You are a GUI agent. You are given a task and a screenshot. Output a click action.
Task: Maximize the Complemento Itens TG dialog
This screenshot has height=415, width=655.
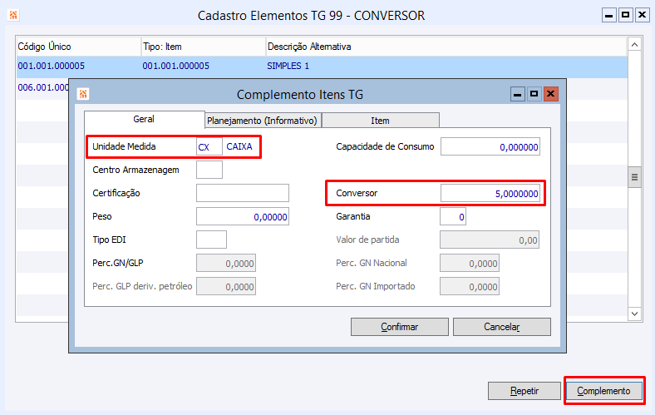[x=534, y=94]
